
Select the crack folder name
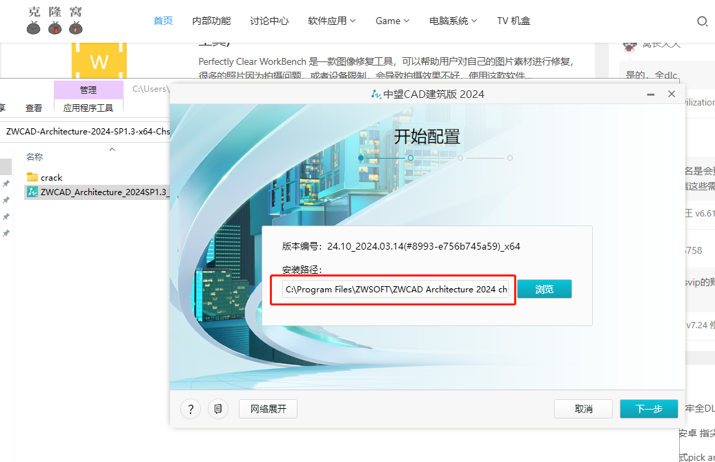click(x=51, y=178)
